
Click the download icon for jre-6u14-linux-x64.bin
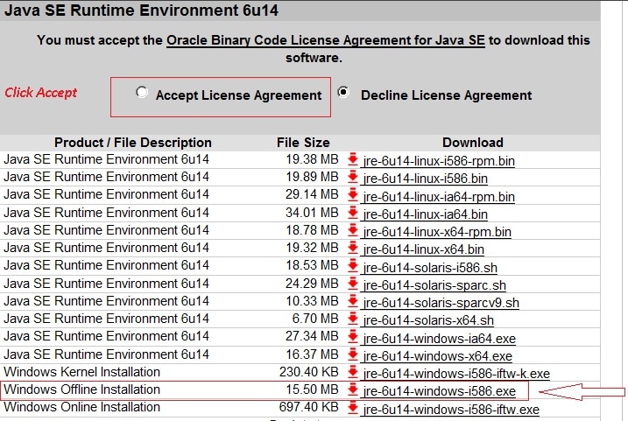point(353,249)
